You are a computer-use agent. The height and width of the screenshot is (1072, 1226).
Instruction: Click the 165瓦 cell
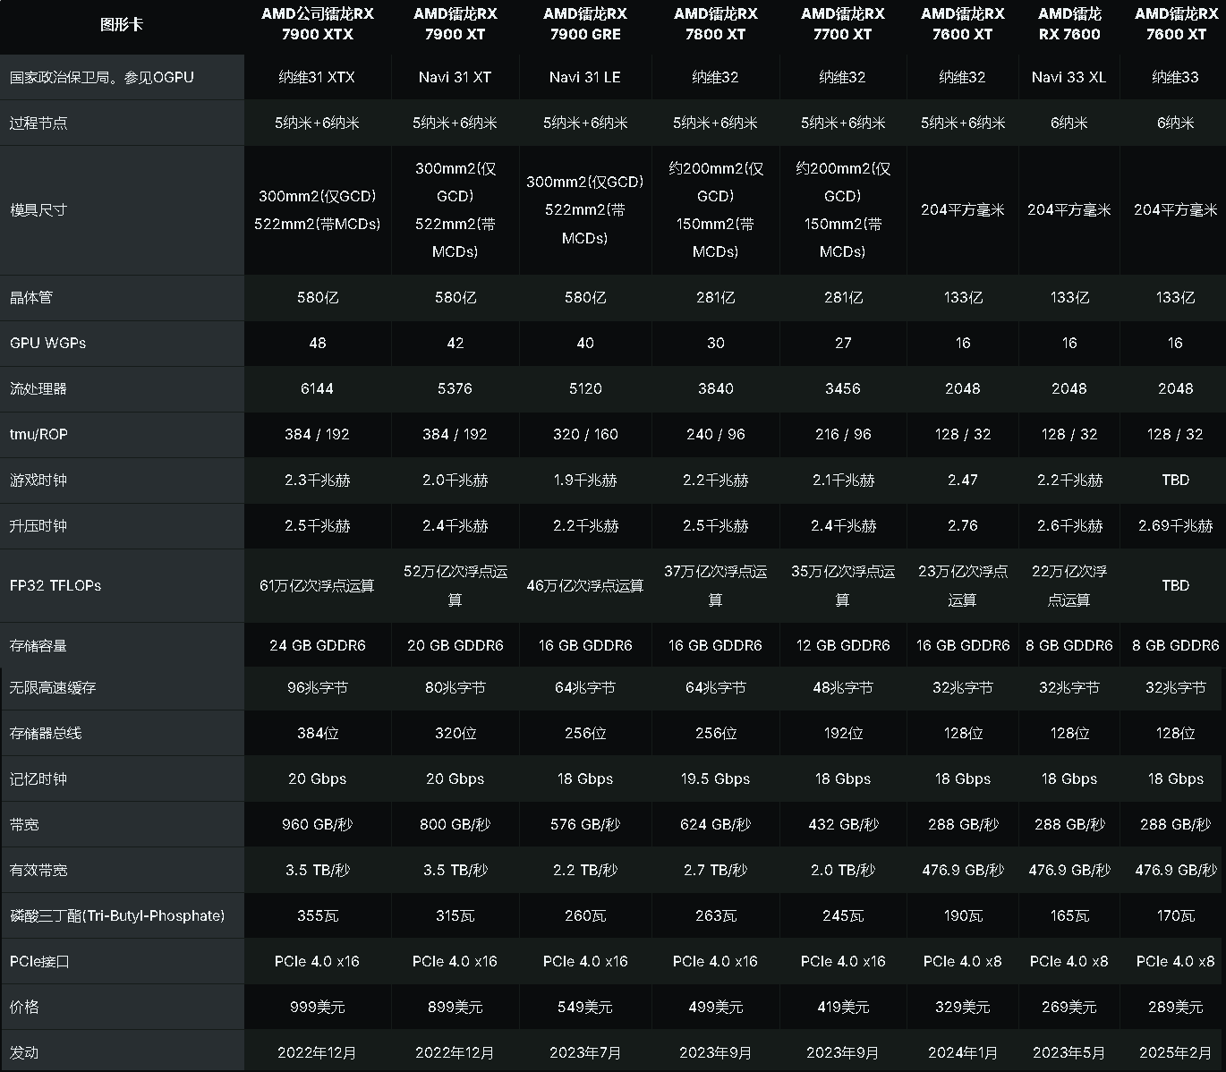(1069, 915)
